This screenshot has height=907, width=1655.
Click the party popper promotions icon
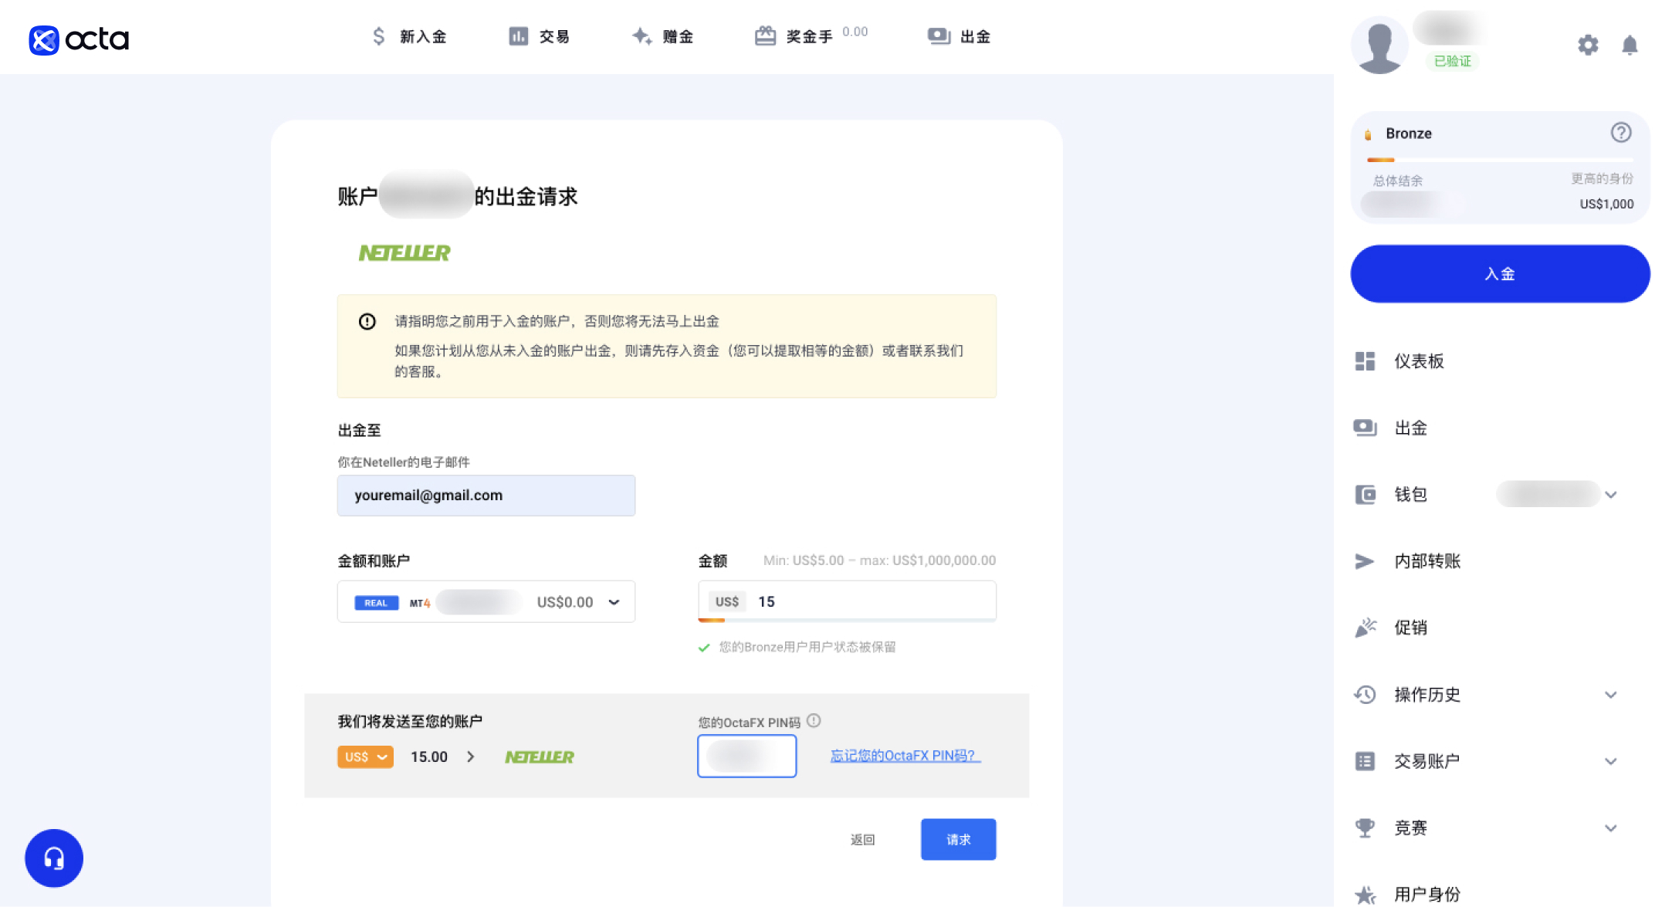click(1365, 628)
